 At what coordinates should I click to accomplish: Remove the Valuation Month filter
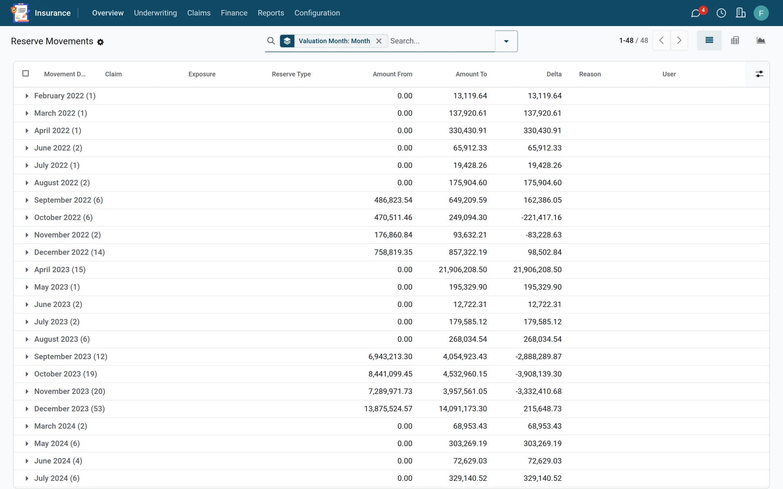[x=379, y=41]
